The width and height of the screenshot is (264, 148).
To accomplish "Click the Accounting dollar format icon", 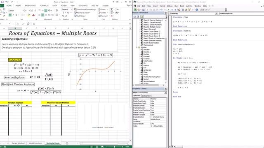I will [x=63, y=13].
